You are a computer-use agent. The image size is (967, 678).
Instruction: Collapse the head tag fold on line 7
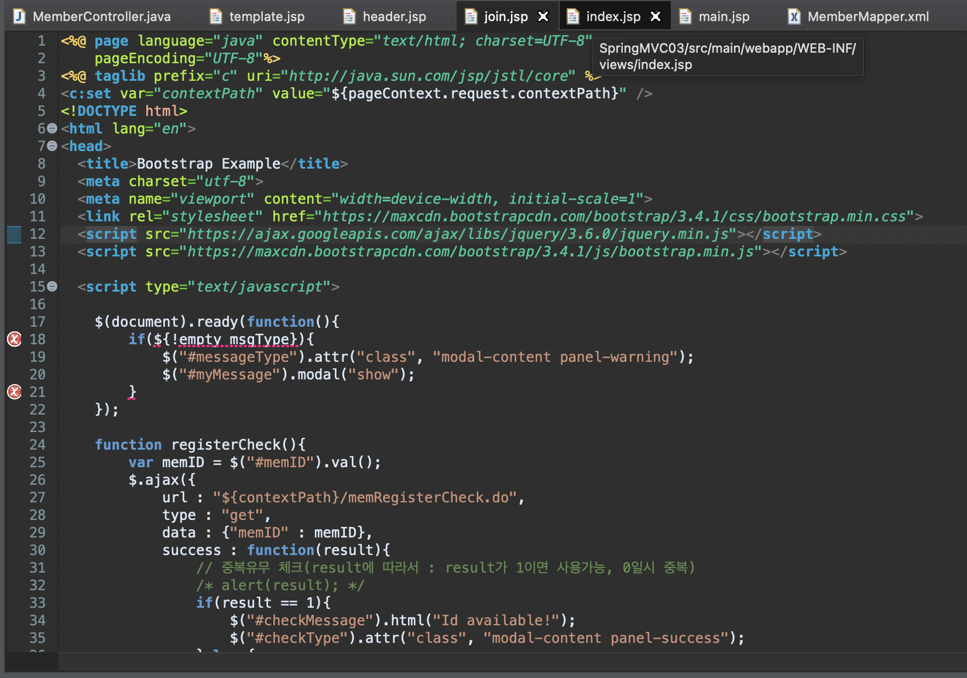(x=52, y=146)
